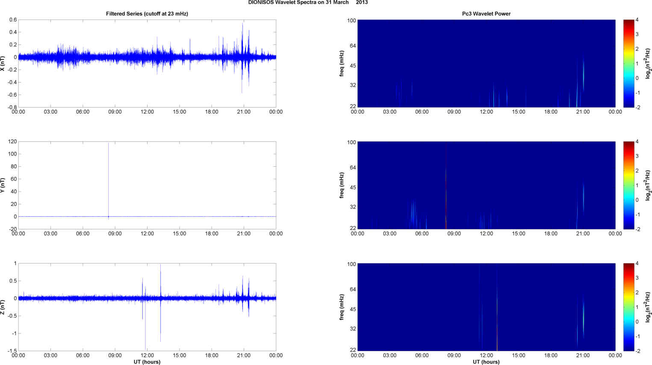Click the '64' frequency tick of the top wavelet panel
Screen dimensions: 652x365
coord(353,46)
